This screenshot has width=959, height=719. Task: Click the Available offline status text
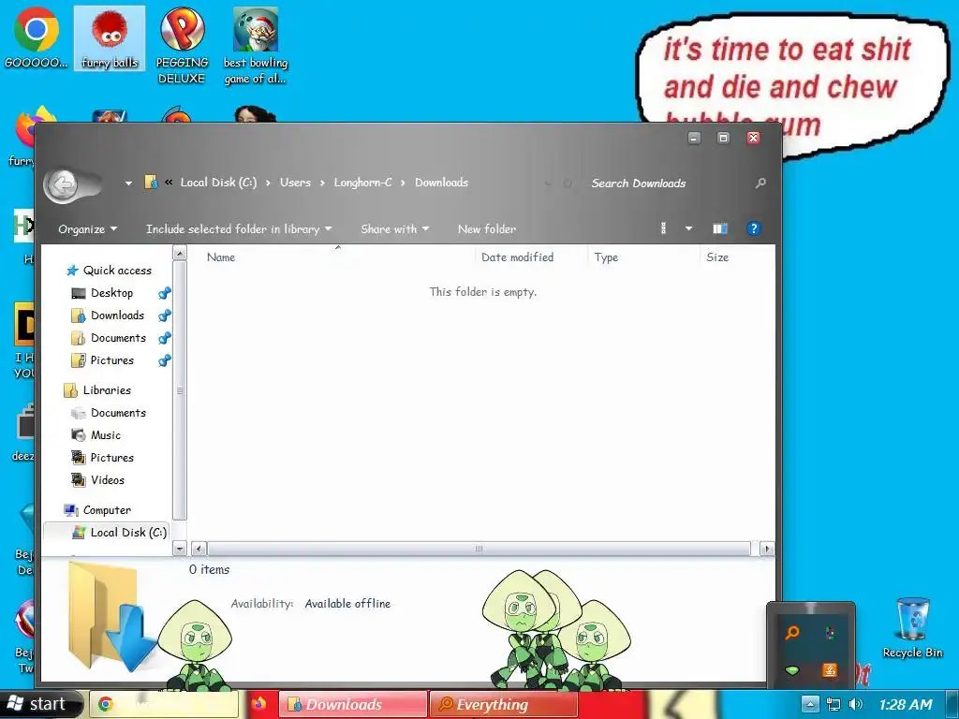347,604
